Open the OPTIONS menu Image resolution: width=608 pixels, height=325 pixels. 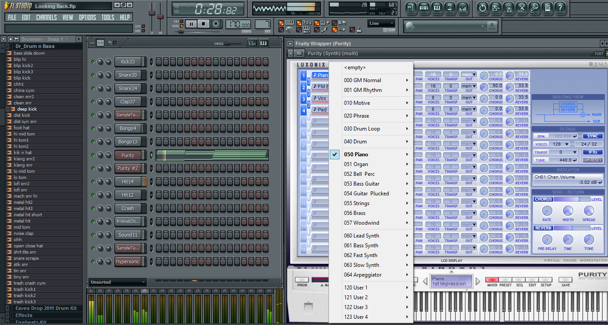point(87,17)
